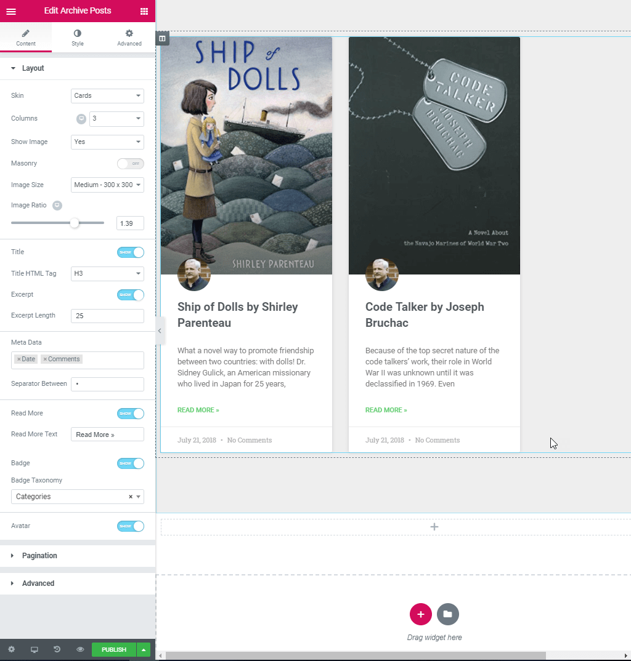Open revision history icon in footer
The image size is (631, 661).
coord(57,649)
